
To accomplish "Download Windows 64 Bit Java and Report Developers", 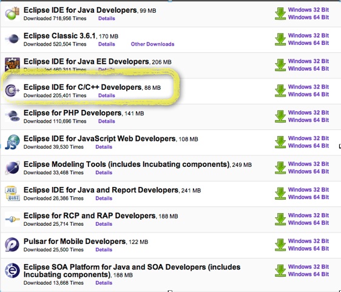I will pos(308,197).
